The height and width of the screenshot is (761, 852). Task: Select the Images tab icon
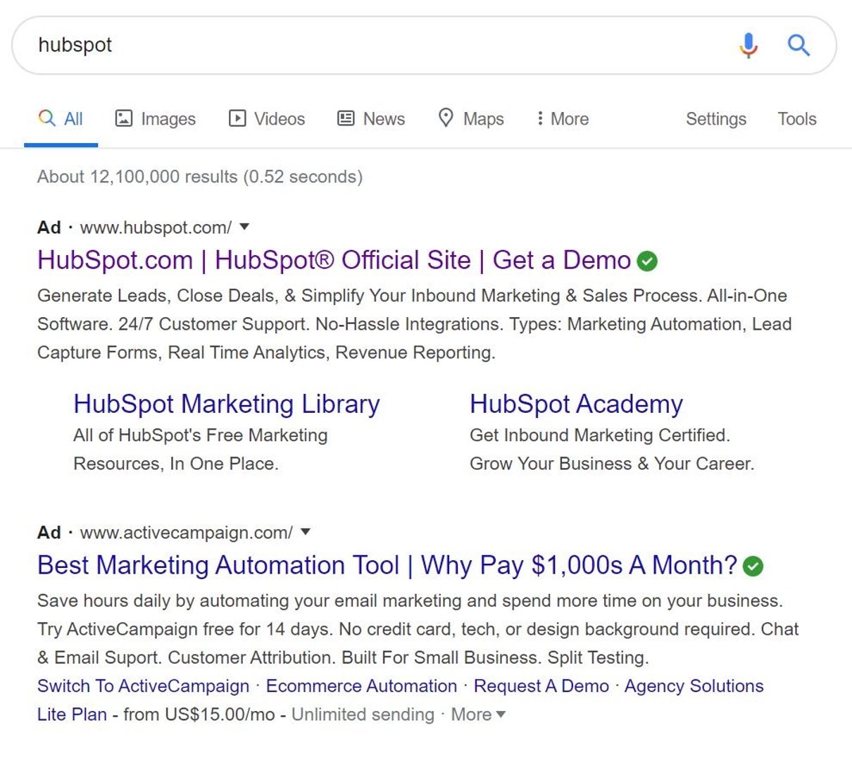click(124, 118)
